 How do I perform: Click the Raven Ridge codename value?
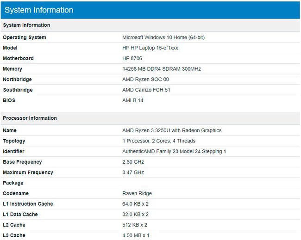tap(137, 193)
